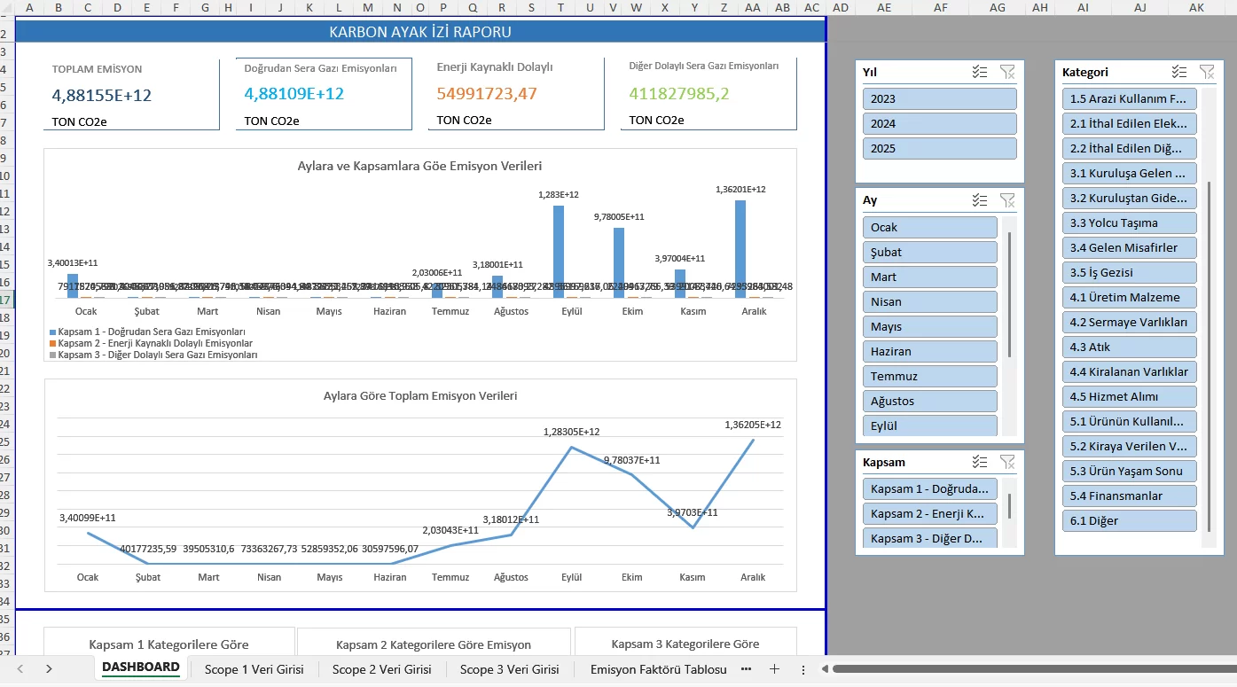Pick 4.3 Atık in the Kategori slicer

(1129, 347)
